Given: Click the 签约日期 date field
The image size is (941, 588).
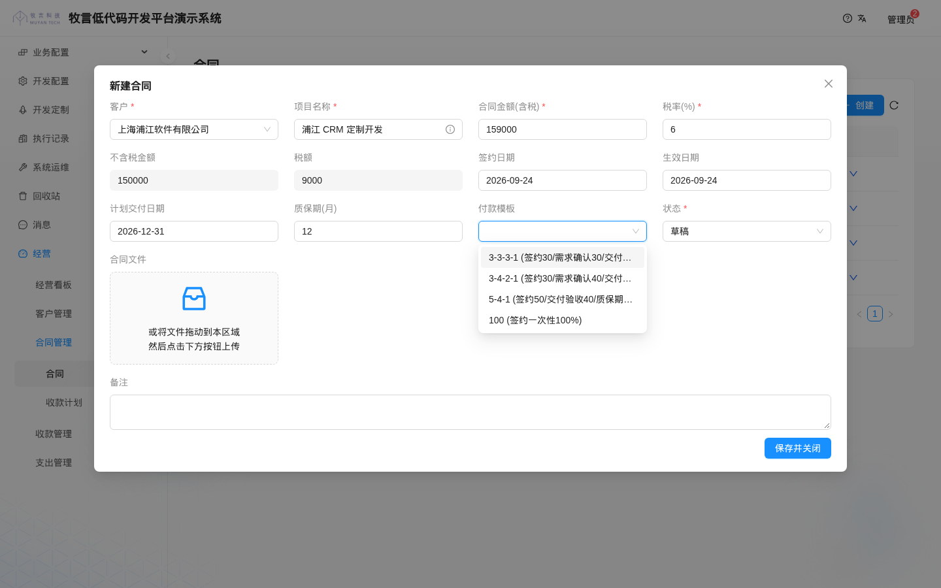Looking at the screenshot, I should pyautogui.click(x=563, y=180).
